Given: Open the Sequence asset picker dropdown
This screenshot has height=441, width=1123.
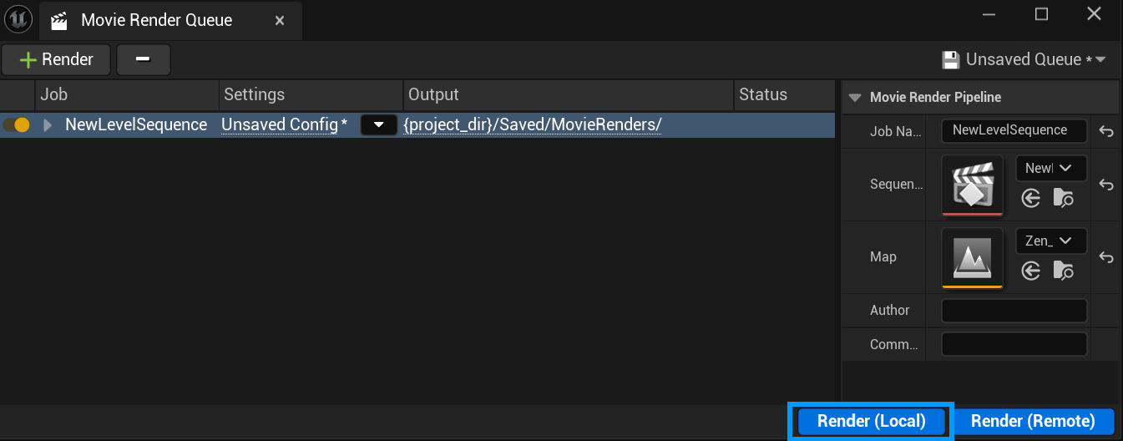Looking at the screenshot, I should [1051, 168].
